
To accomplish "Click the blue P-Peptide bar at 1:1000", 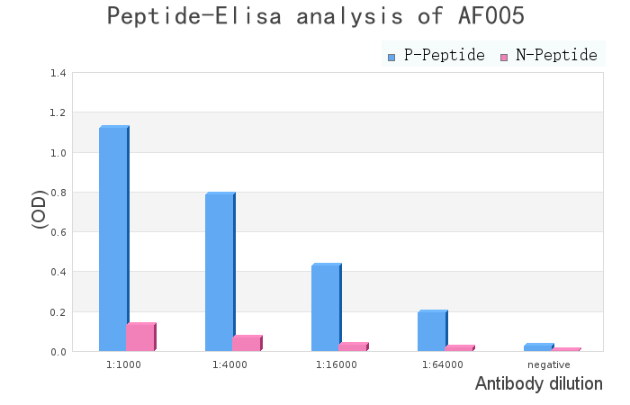I will coord(113,238).
